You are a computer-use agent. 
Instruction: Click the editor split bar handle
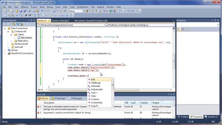[x=173, y=28]
